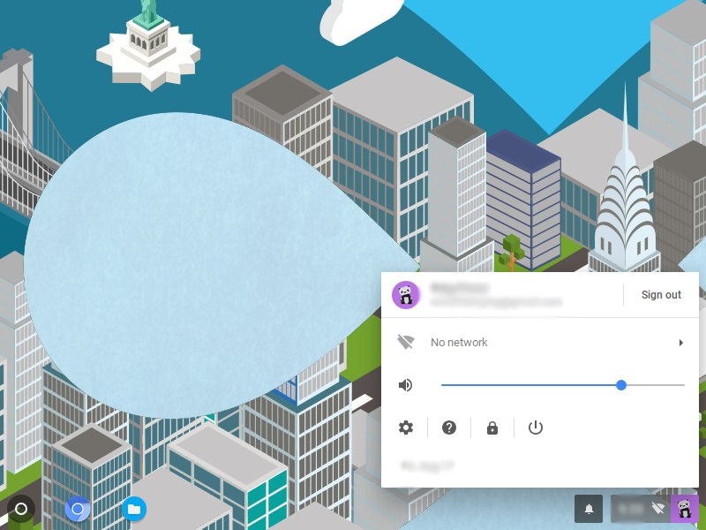The height and width of the screenshot is (530, 706).
Task: Click the blurred account name and email
Action: pos(494,295)
